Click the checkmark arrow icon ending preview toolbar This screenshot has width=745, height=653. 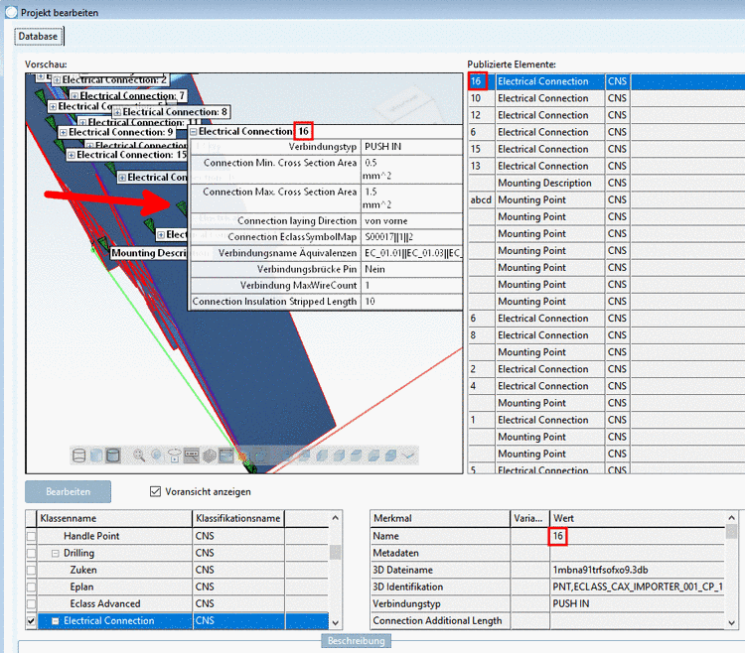click(408, 456)
